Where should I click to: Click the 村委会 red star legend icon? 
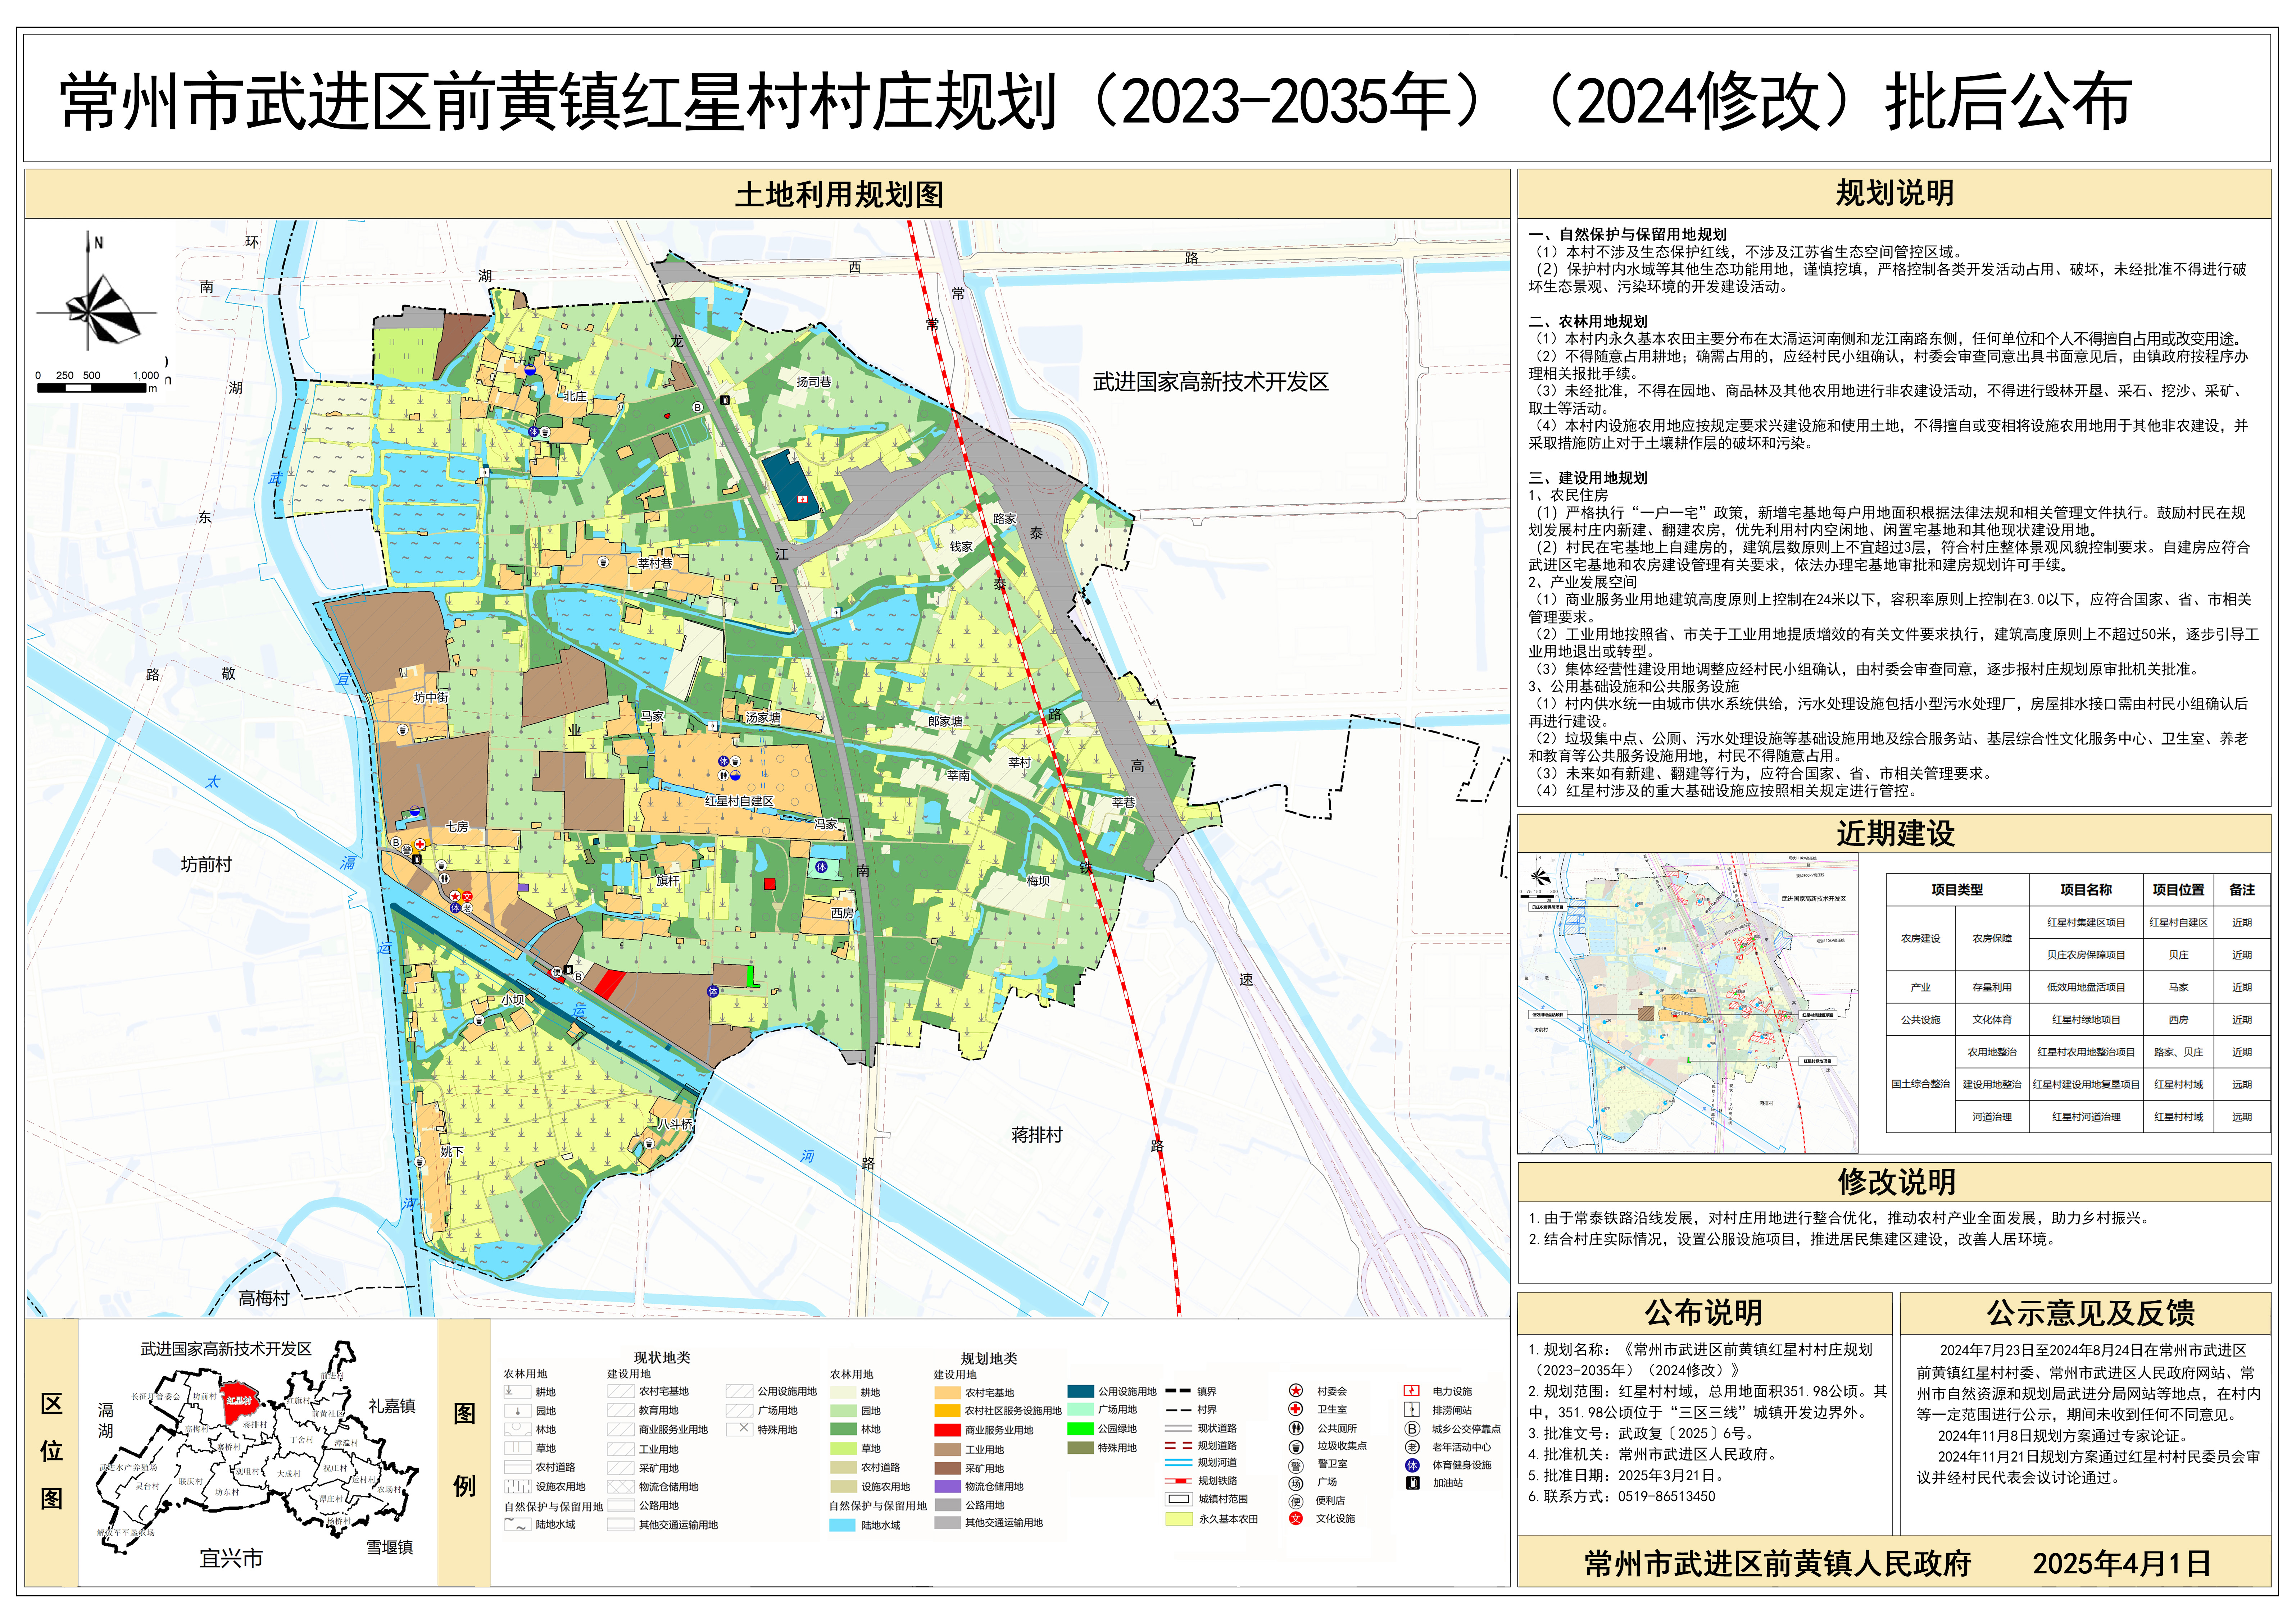tap(1296, 1390)
